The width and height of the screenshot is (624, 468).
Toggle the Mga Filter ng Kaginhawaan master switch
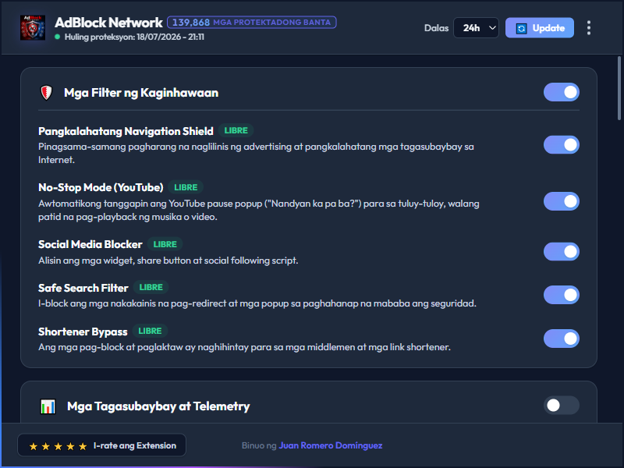pos(561,92)
